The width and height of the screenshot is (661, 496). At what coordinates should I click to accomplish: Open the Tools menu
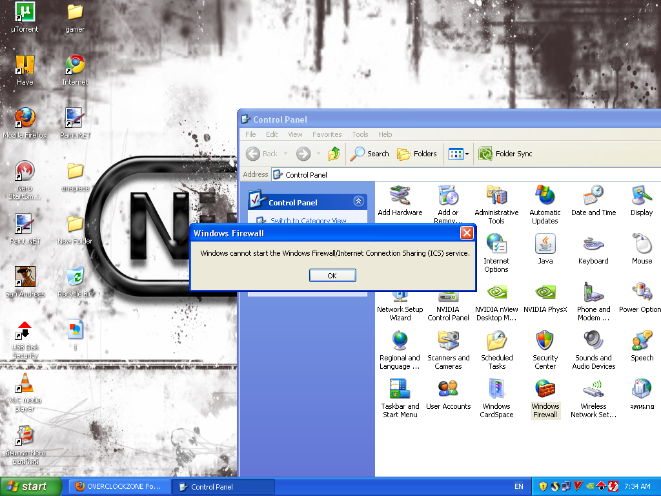[360, 134]
